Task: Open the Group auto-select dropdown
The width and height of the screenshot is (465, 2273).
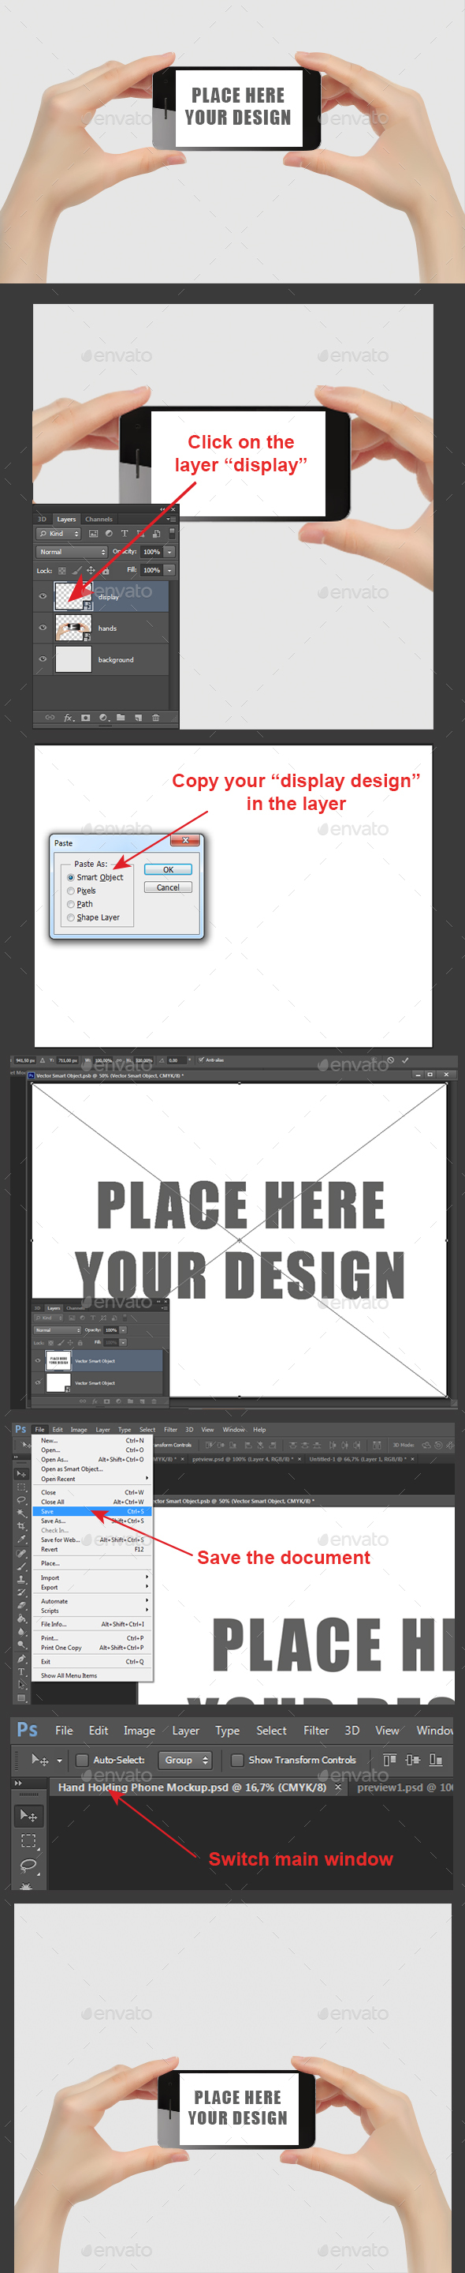Action: 185,1761
